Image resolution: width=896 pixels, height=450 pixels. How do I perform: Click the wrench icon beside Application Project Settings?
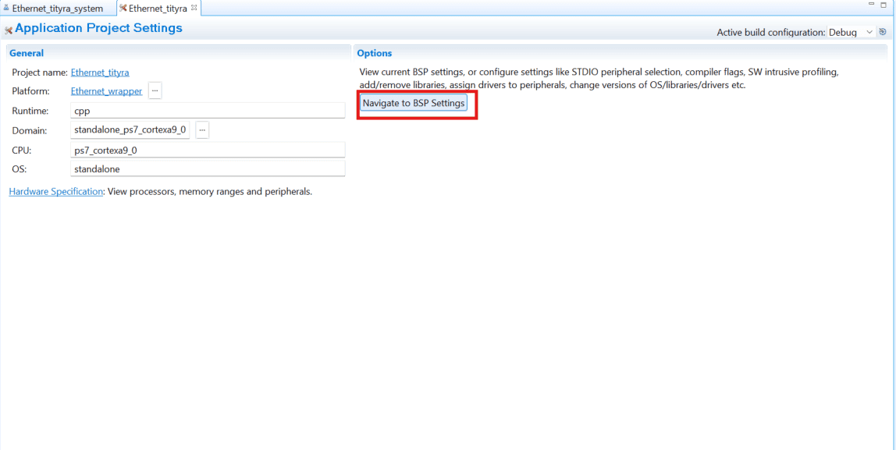coord(9,30)
